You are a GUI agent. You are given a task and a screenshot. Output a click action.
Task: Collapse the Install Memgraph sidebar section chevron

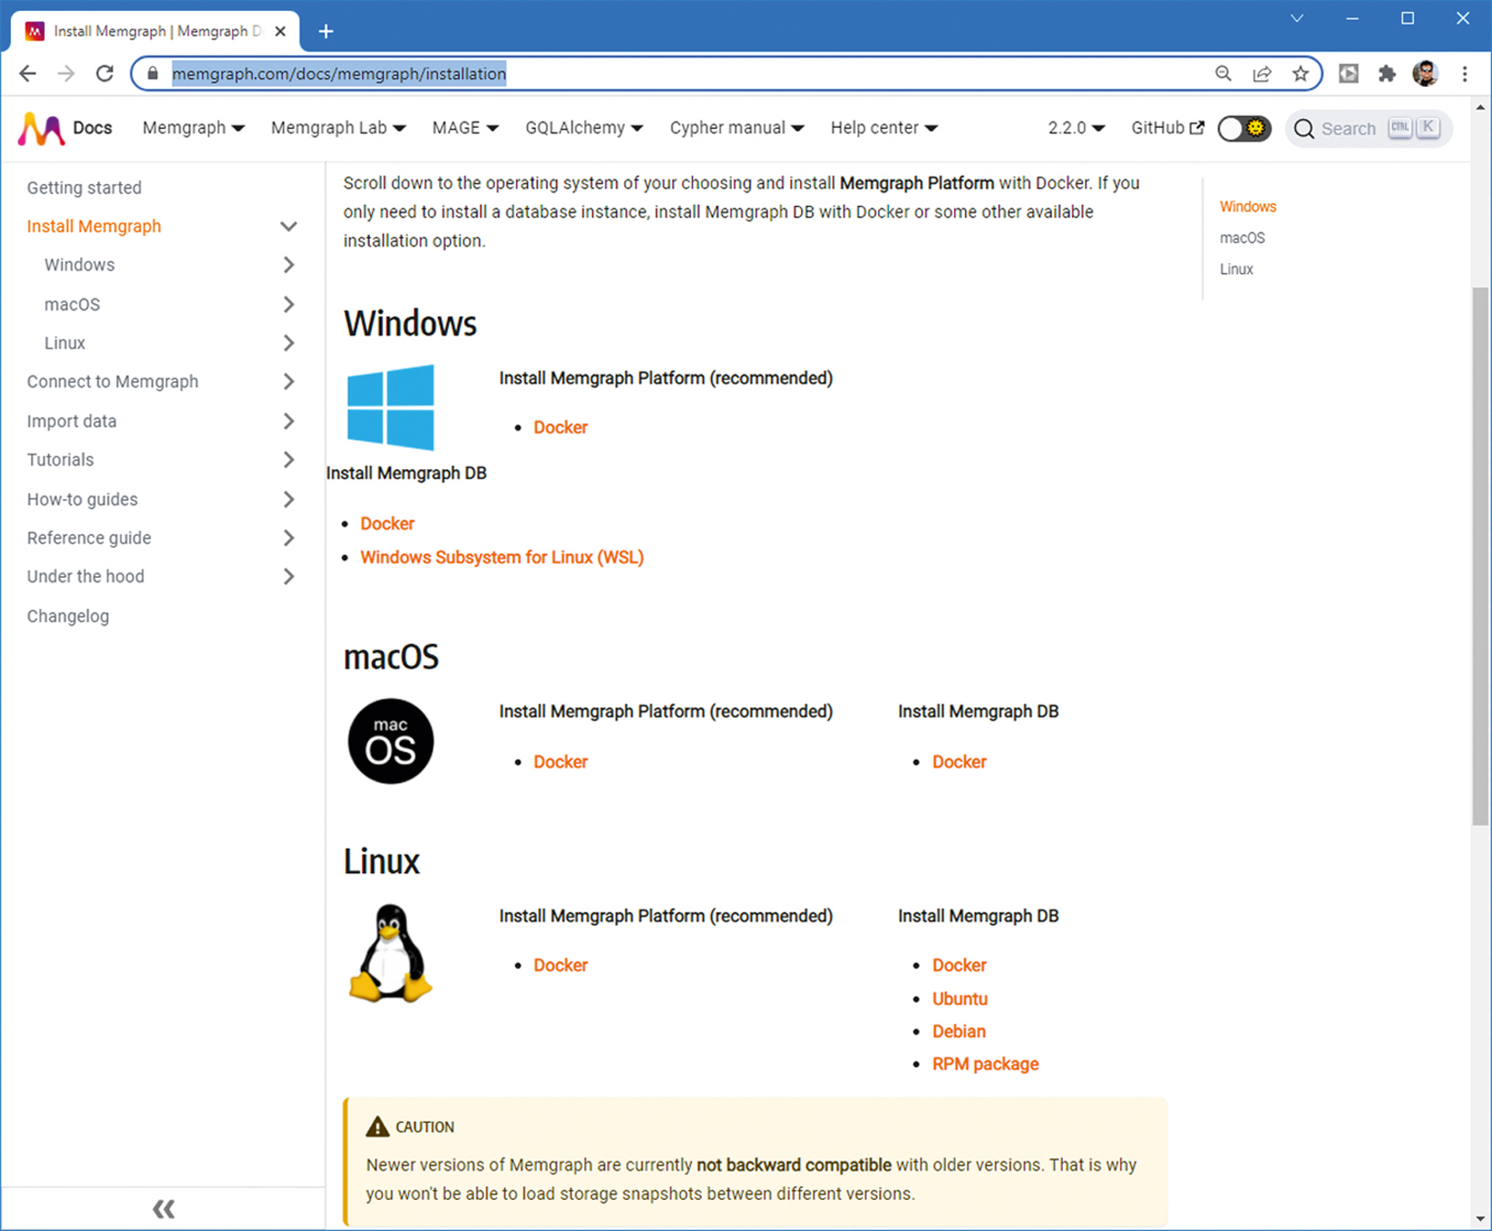[x=288, y=226]
